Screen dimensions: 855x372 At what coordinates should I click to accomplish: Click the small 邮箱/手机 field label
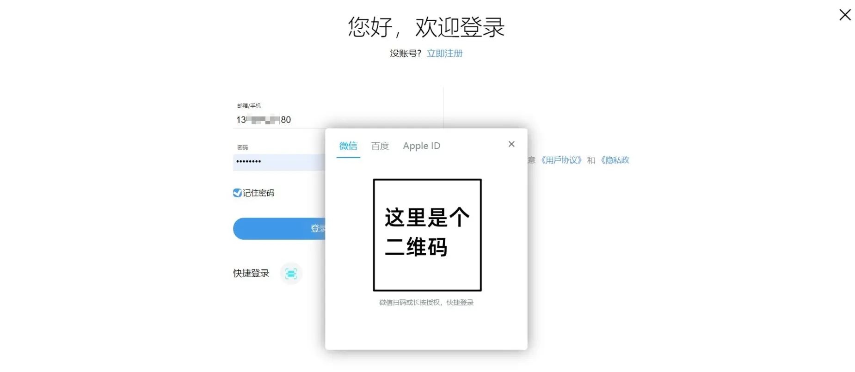pos(249,106)
